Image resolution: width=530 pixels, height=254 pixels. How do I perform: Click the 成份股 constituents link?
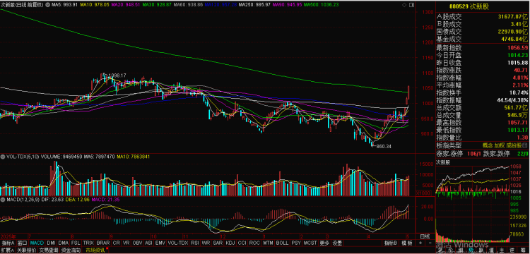(x=514, y=145)
